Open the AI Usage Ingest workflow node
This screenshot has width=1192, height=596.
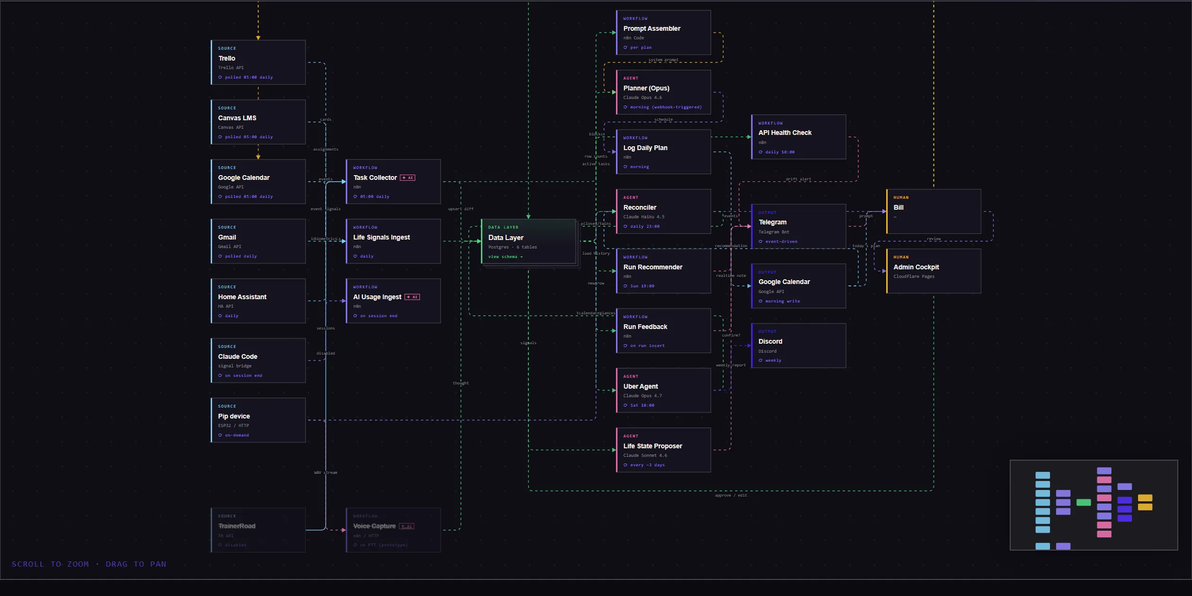point(393,301)
